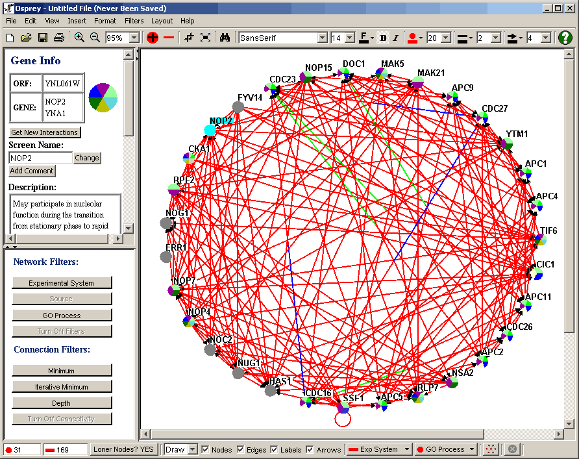
Task: Uncheck the Edges checkbox
Action: 241,449
